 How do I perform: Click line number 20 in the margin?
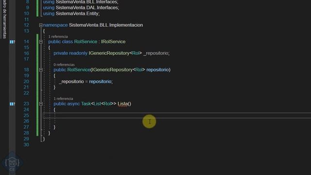point(26,82)
